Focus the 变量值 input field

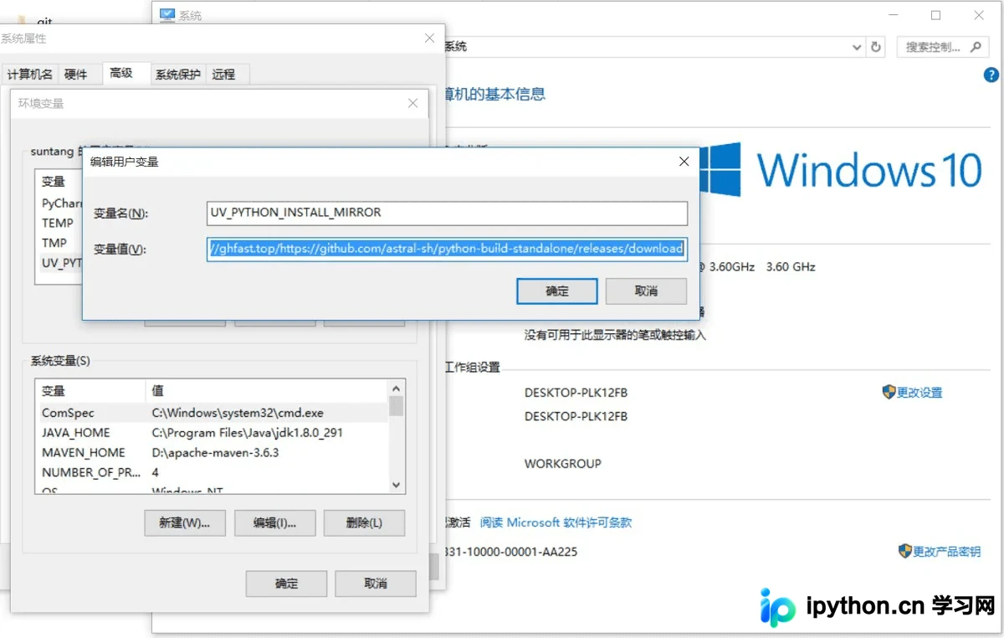point(448,249)
